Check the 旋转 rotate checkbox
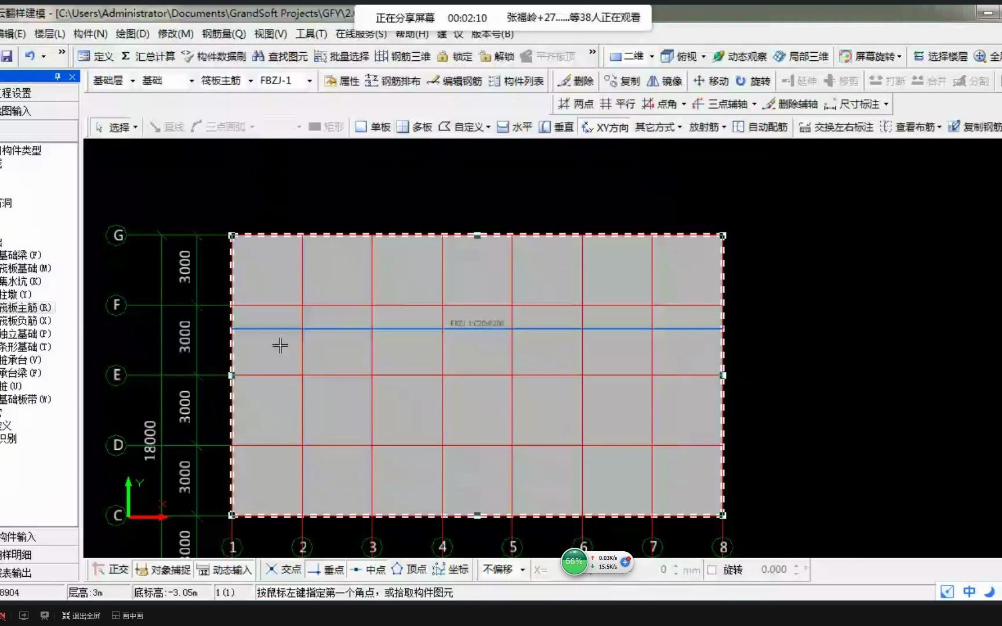The image size is (1002, 626). pos(712,570)
